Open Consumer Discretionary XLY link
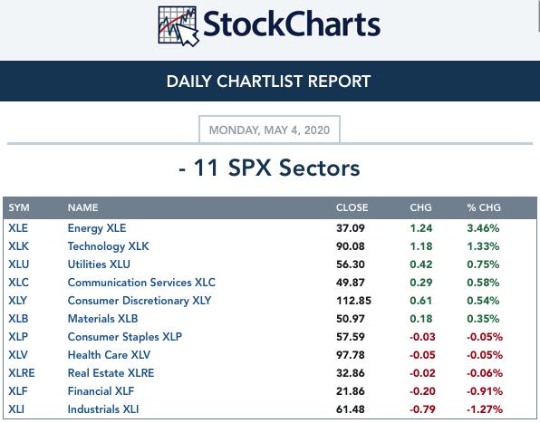The height and width of the screenshot is (423, 540). click(x=140, y=301)
